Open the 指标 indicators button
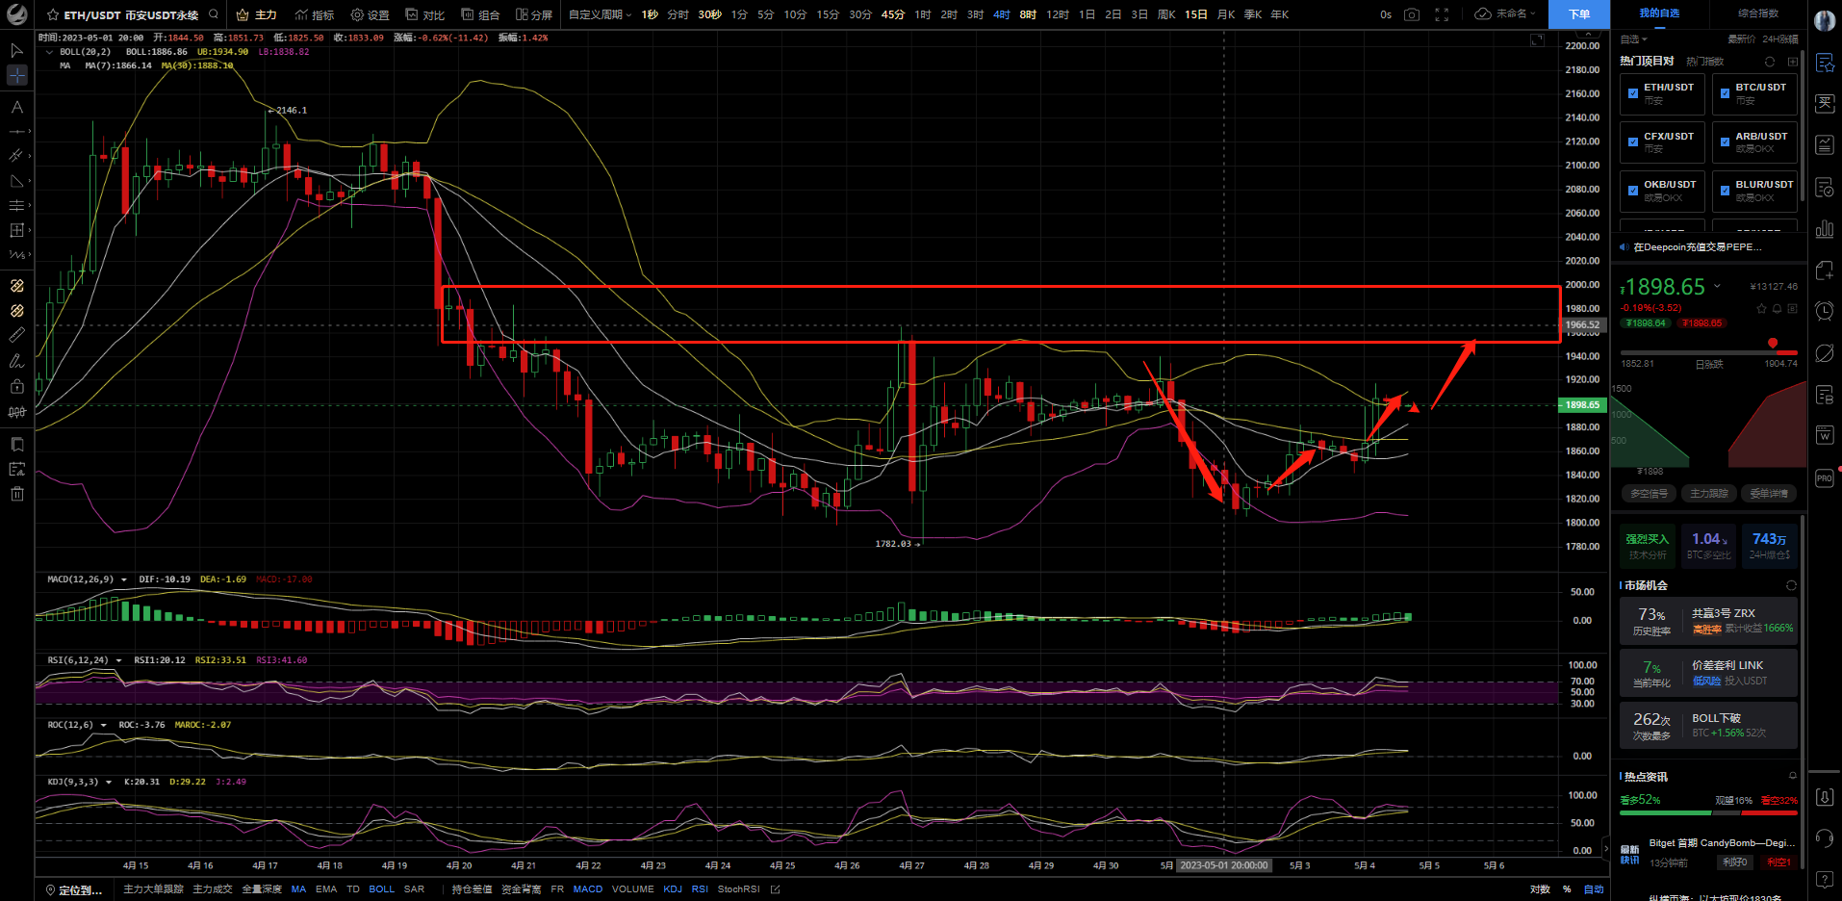The height and width of the screenshot is (901, 1842). point(315,14)
